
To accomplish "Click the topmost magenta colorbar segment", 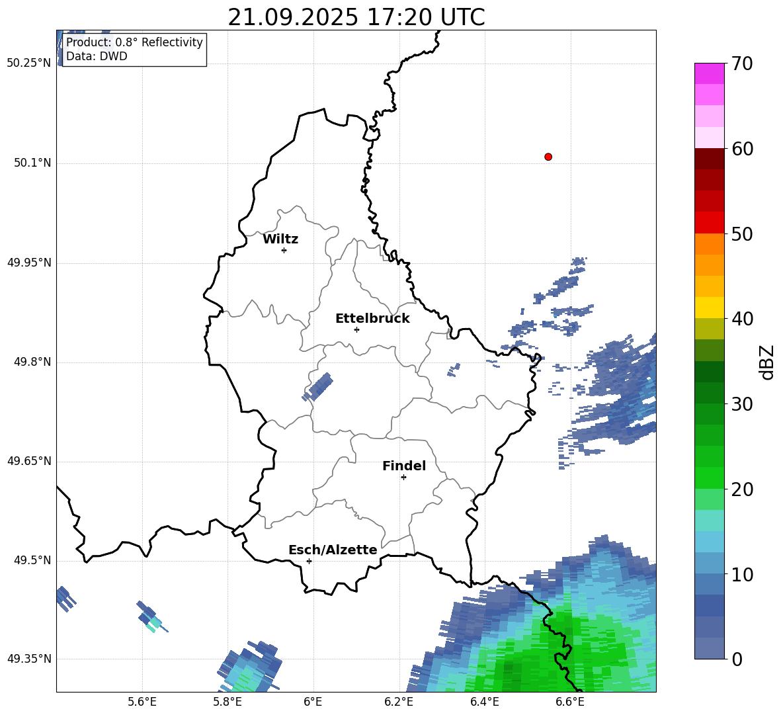I will point(709,73).
